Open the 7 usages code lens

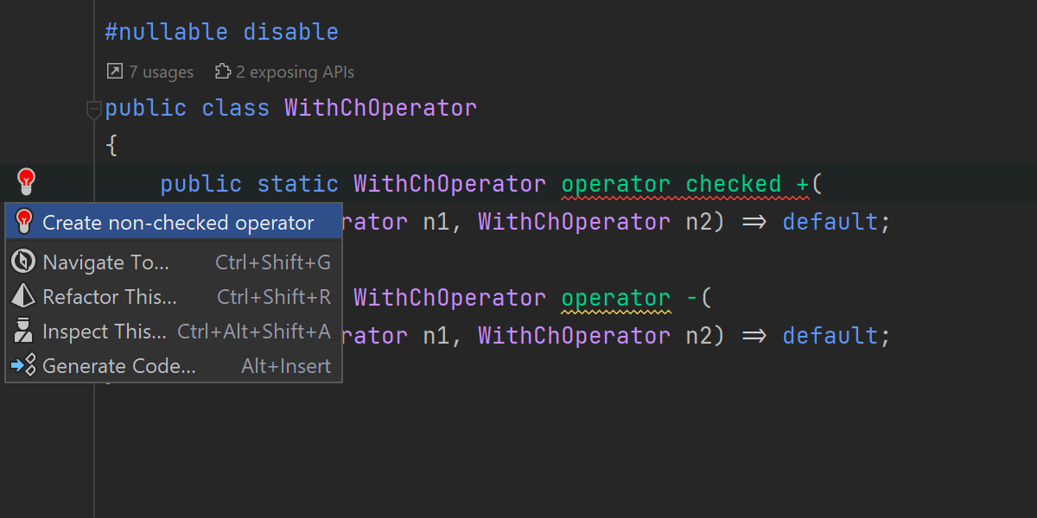161,72
